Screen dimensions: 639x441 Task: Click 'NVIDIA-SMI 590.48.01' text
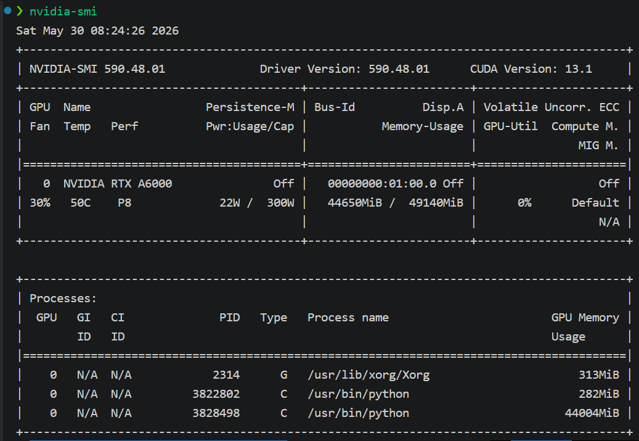coord(97,69)
